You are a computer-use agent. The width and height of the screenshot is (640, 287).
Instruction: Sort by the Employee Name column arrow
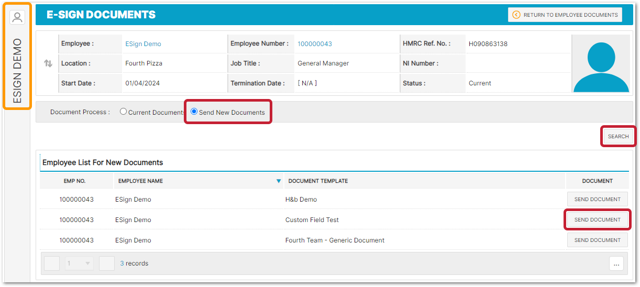[x=279, y=181]
